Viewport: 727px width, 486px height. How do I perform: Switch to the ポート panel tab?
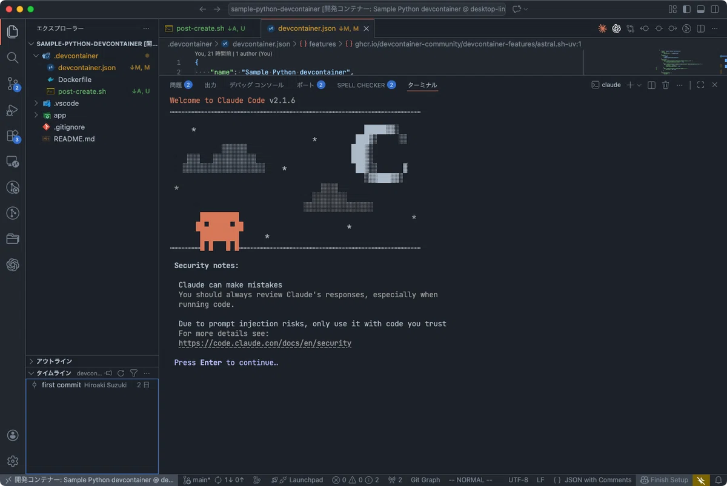[311, 85]
